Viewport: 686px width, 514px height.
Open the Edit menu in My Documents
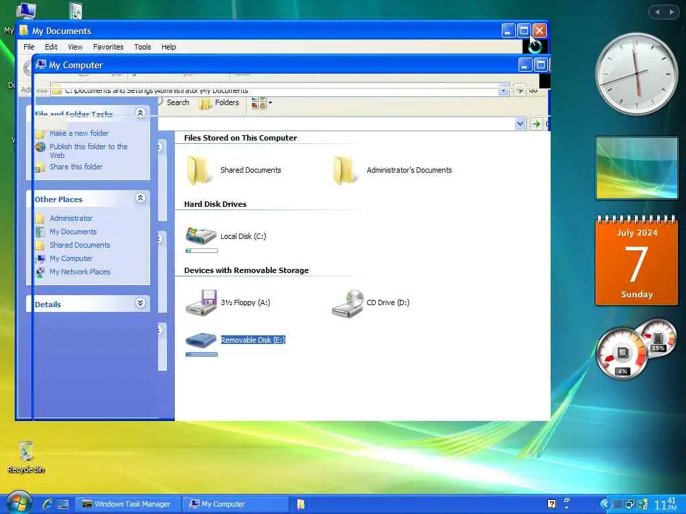point(51,47)
